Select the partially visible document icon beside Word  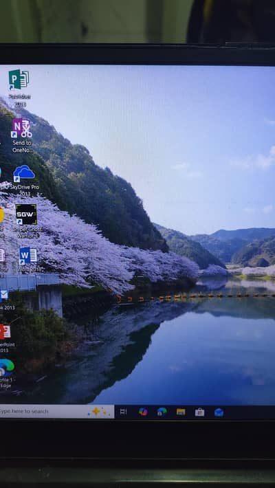coord(3,255)
